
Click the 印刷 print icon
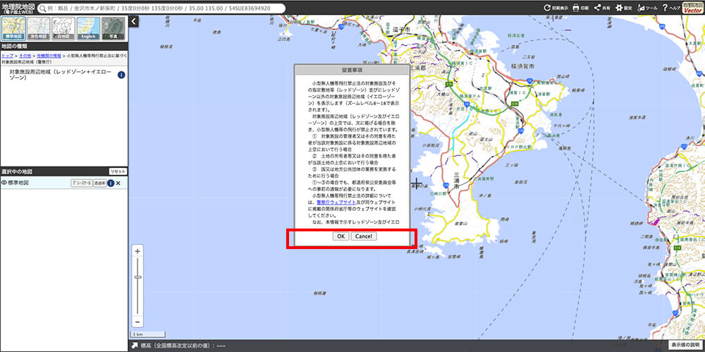[x=580, y=8]
